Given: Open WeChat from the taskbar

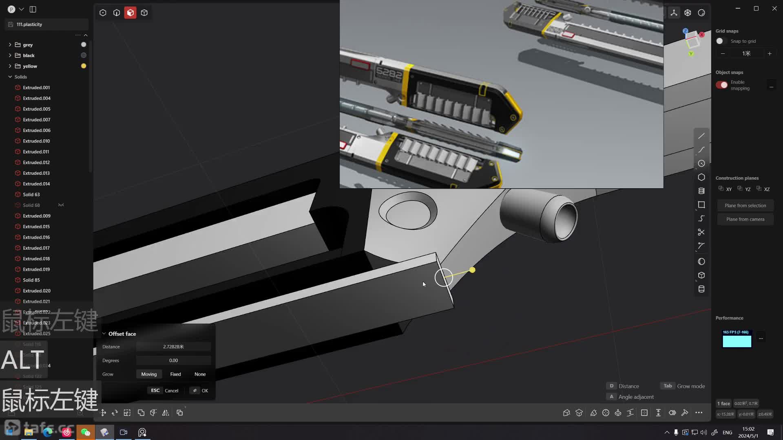Looking at the screenshot, I should click(x=85, y=432).
